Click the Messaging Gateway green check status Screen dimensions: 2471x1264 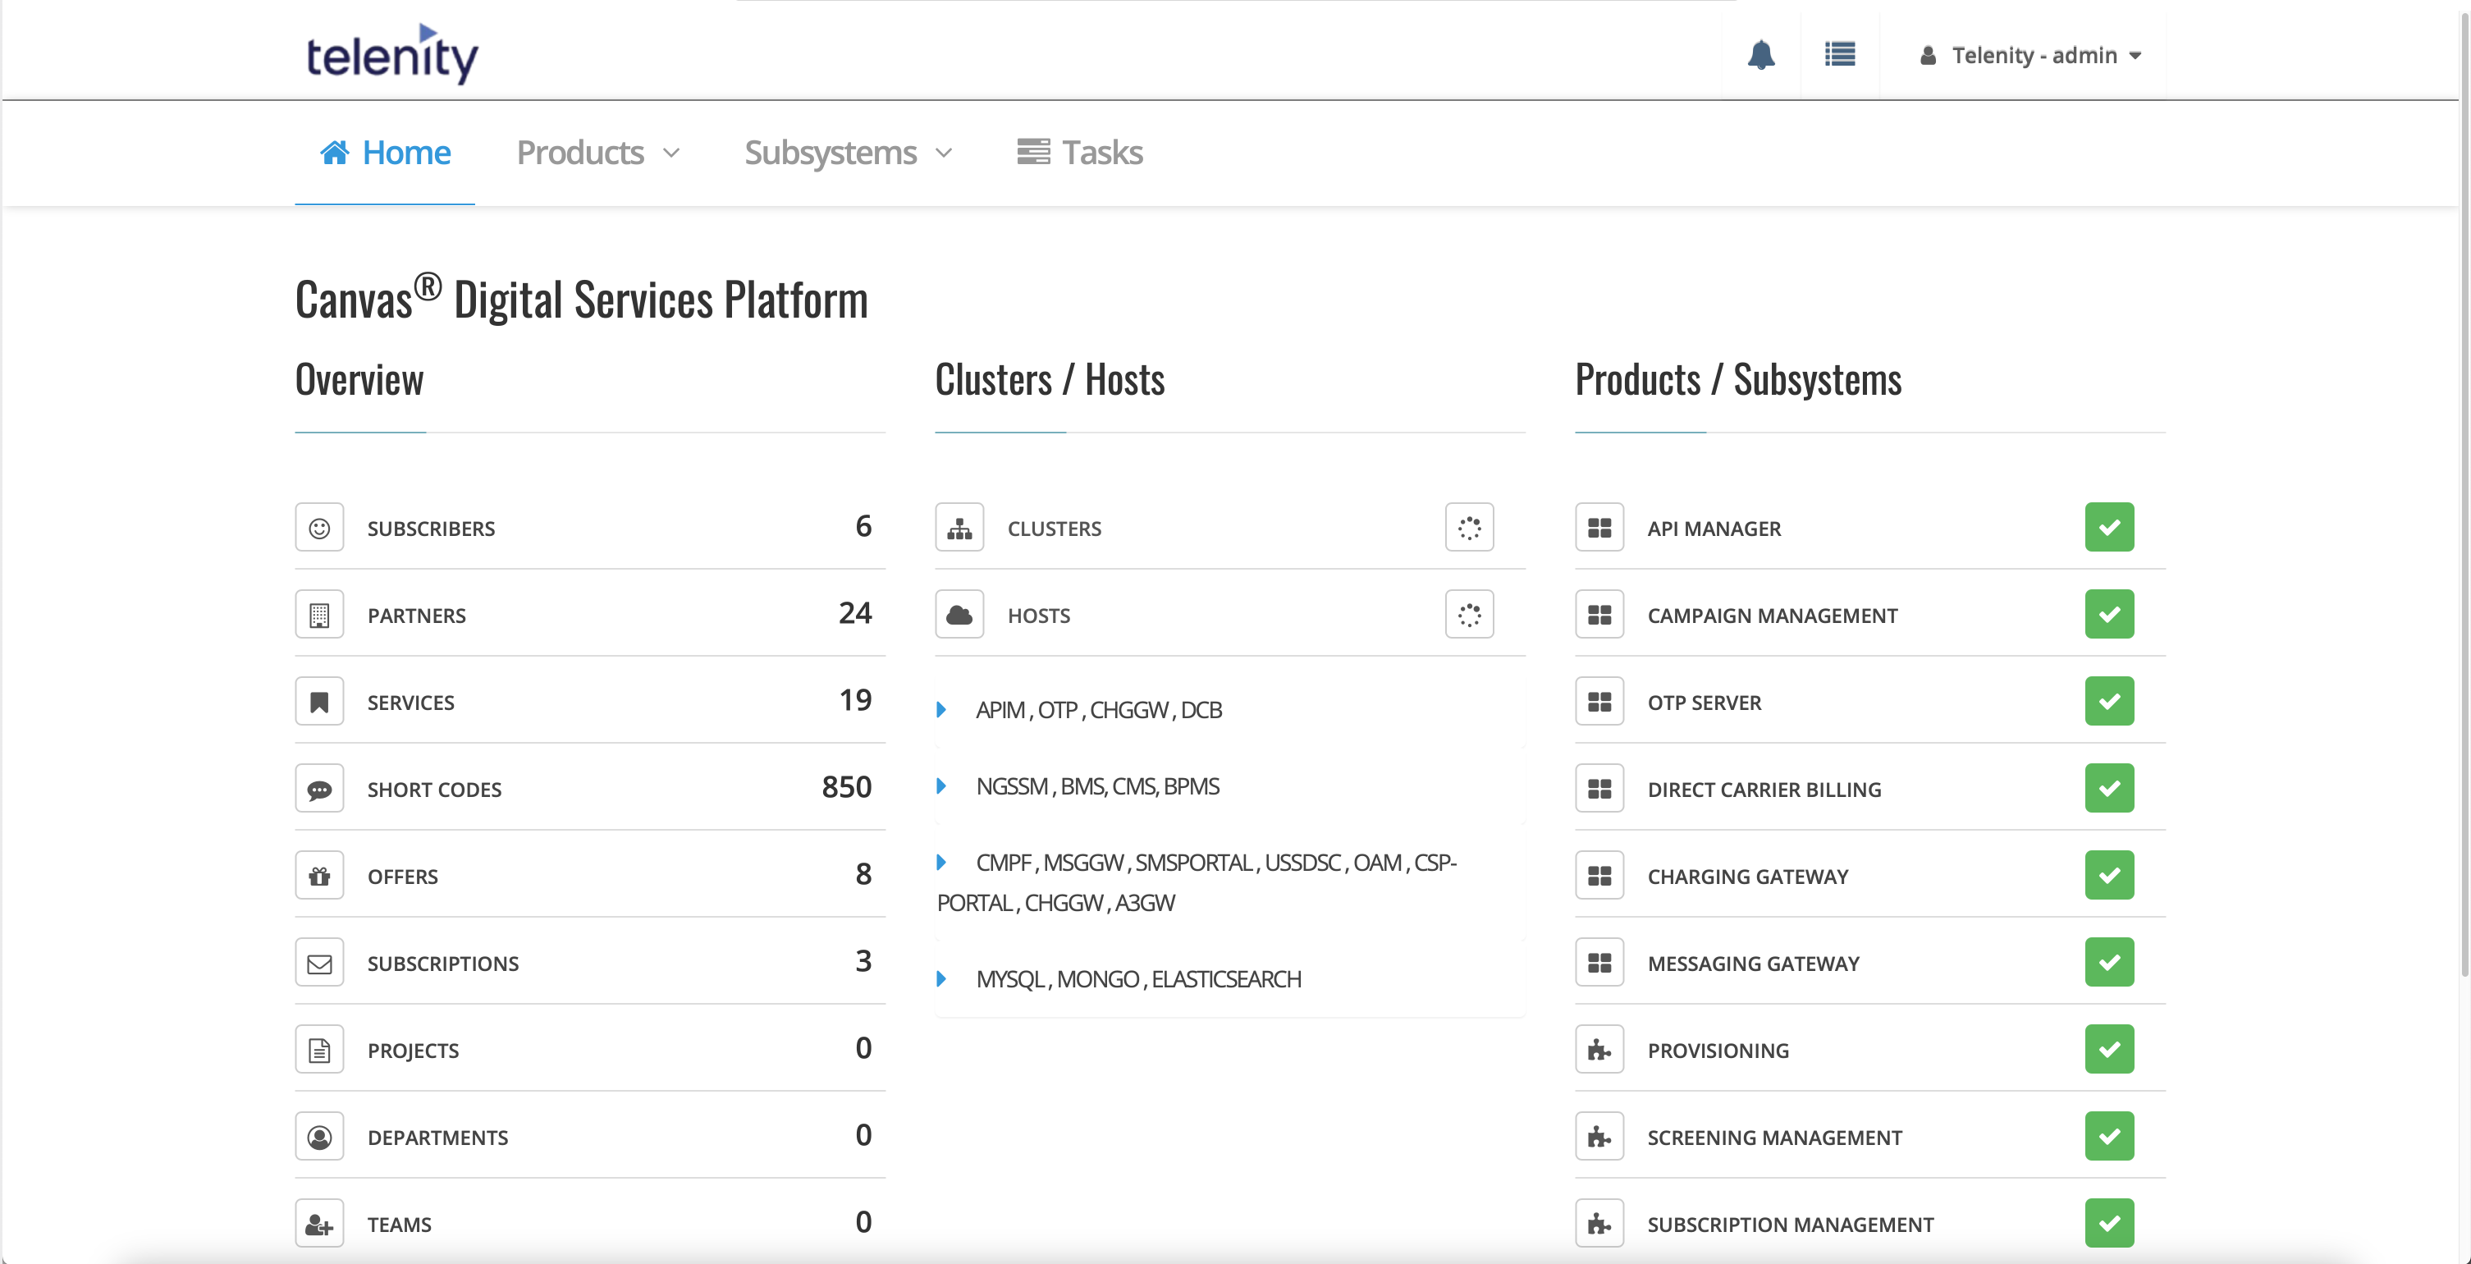pos(2109,963)
